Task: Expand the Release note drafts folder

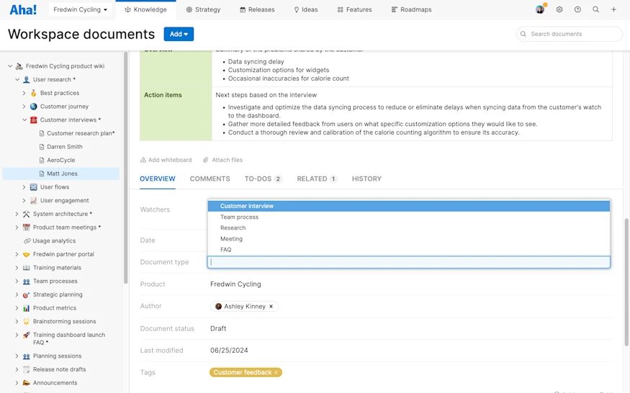Action: tap(17, 369)
